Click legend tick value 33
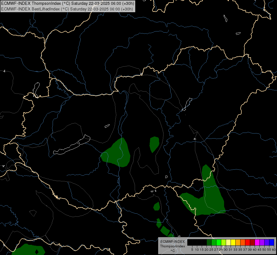This screenshot has height=255, width=277. click(235, 250)
